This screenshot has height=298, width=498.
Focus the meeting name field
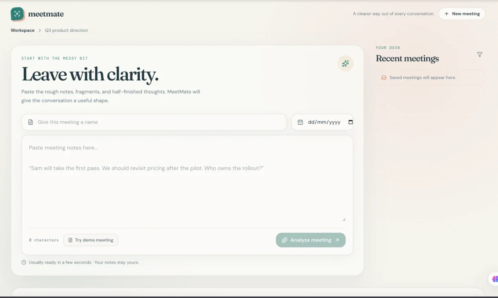[154, 122]
